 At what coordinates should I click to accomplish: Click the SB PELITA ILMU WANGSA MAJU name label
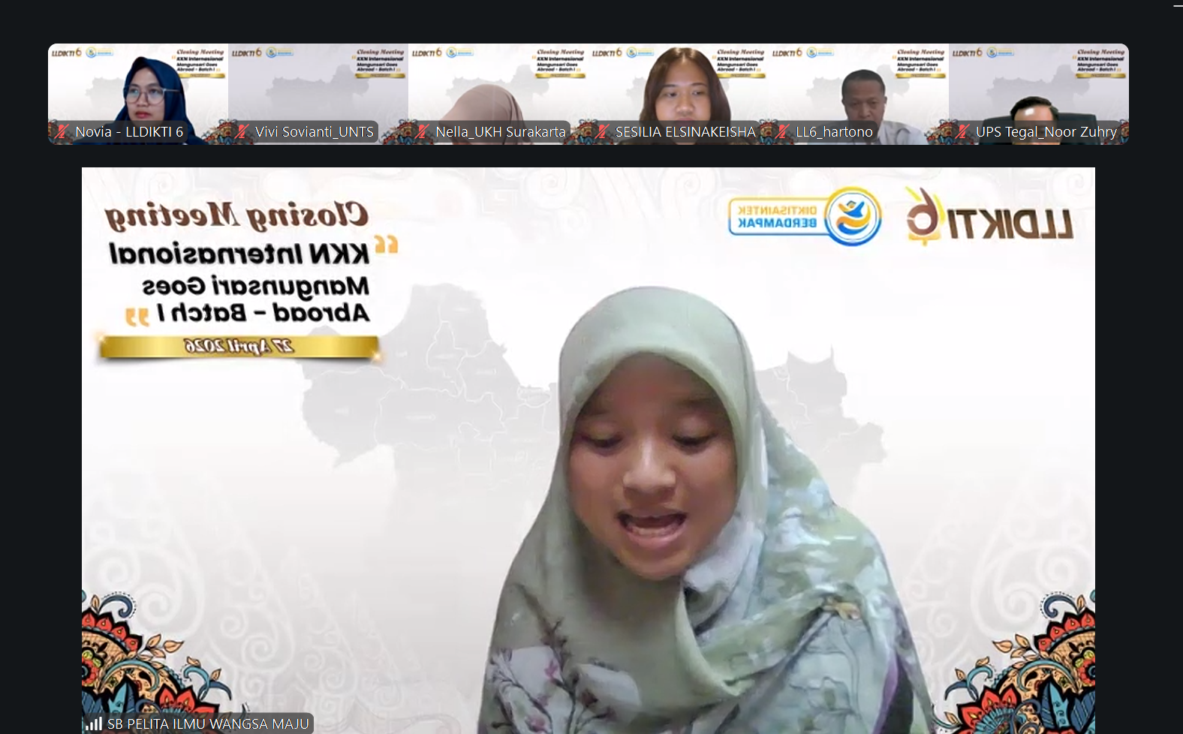click(x=208, y=724)
